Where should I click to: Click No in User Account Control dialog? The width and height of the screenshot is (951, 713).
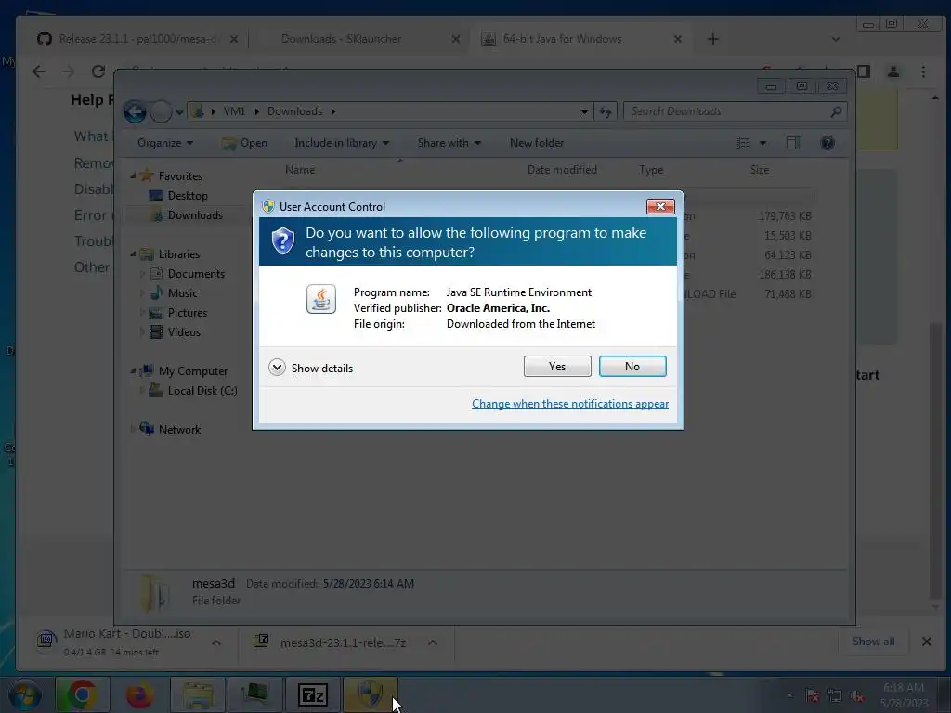pos(632,366)
